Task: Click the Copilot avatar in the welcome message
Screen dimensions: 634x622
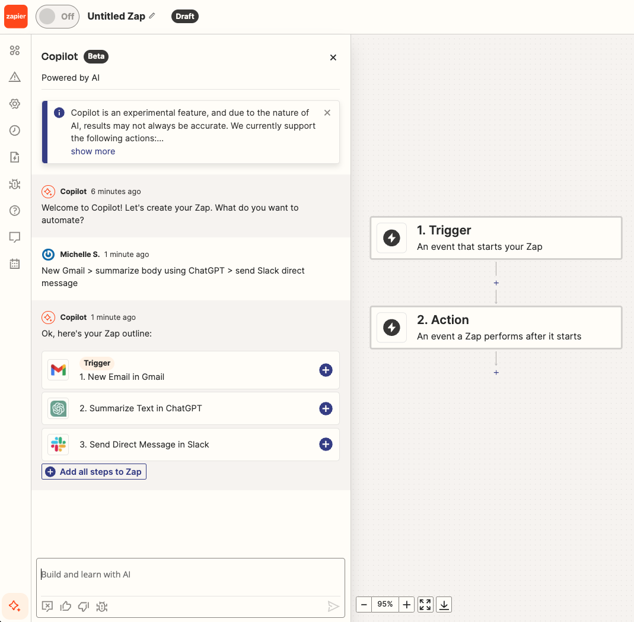Action: pyautogui.click(x=48, y=192)
